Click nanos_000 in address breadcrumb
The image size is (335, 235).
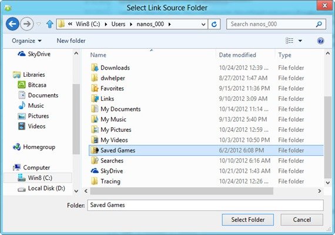pos(150,24)
